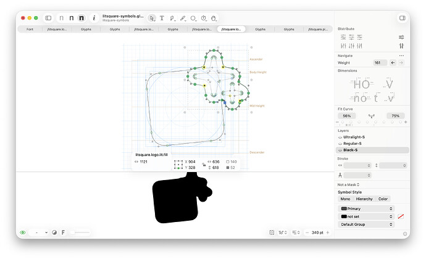The height and width of the screenshot is (259, 426).
Task: Click the HO dimensions diagram
Action: click(x=362, y=84)
